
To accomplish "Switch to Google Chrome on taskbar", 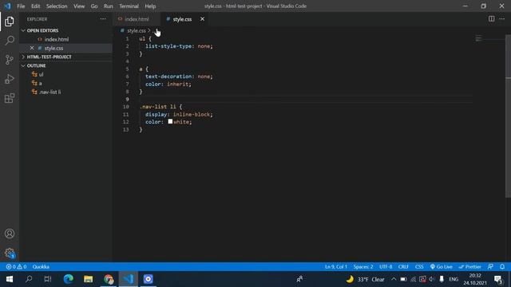I will (x=109, y=279).
